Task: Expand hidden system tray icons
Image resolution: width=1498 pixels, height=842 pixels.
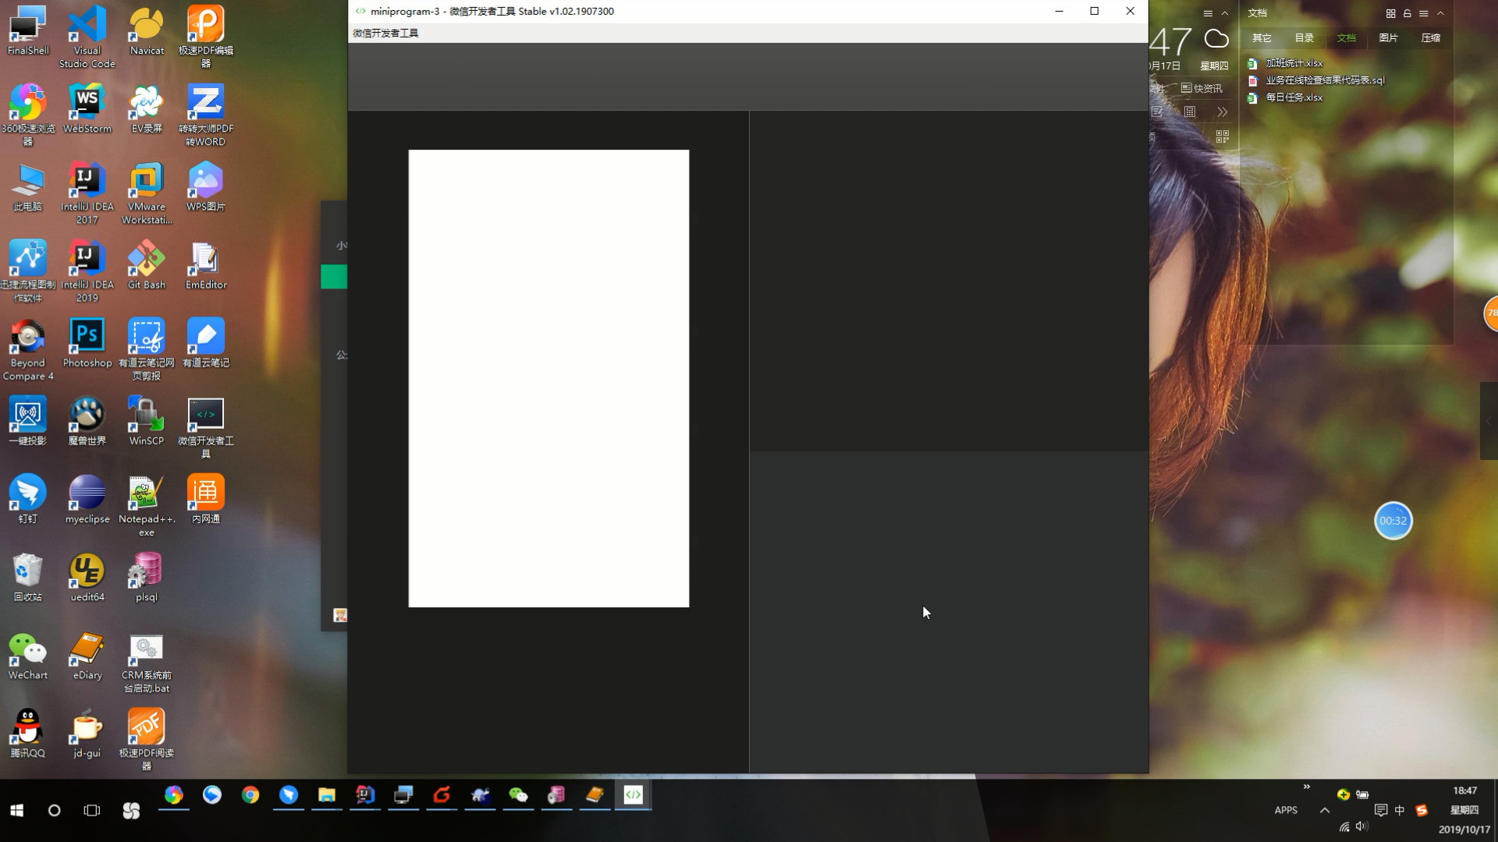Action: (1324, 810)
